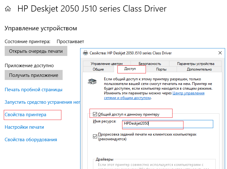Open the 'Управление цветом' tab
Screen dimensions: 227x169
point(107,63)
